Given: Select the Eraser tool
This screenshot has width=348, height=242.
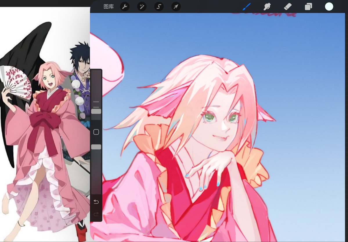Looking at the screenshot, I should click(x=288, y=7).
